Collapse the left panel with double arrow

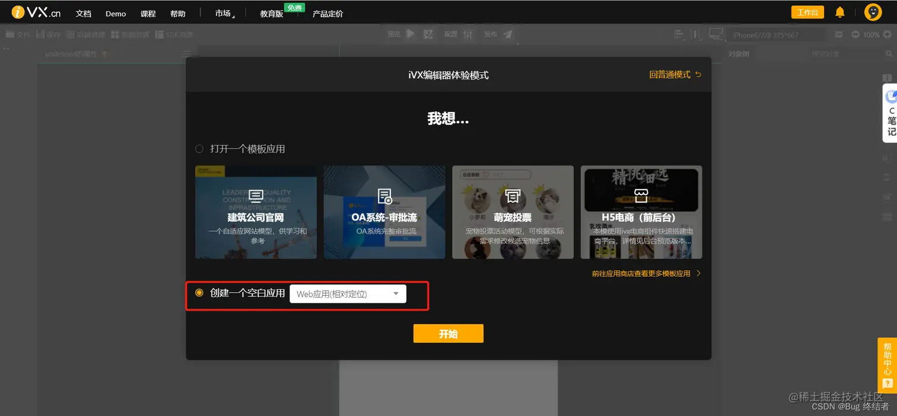[6, 49]
